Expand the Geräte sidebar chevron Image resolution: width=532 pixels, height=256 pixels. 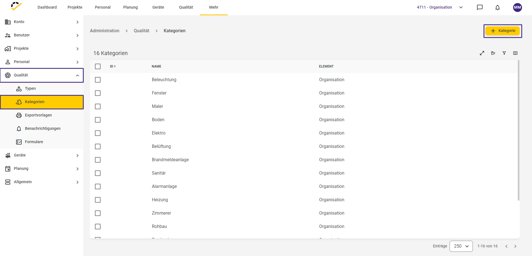tap(77, 155)
